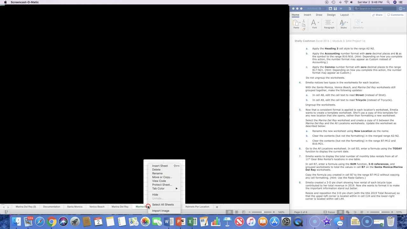Screen dimensions: 407x229
Task: Click the smiley feedback icon in Word
Action: (401, 9)
